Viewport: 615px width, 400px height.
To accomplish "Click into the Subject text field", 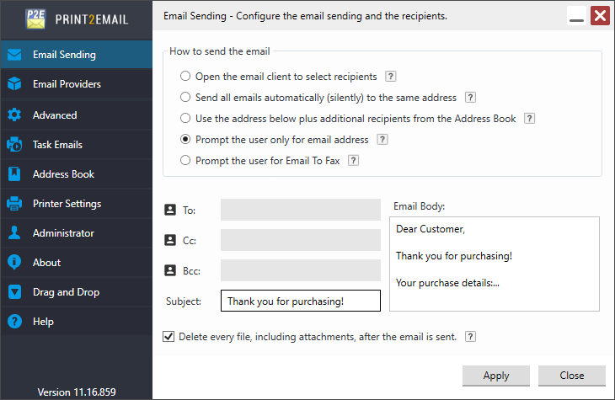I will coord(300,301).
